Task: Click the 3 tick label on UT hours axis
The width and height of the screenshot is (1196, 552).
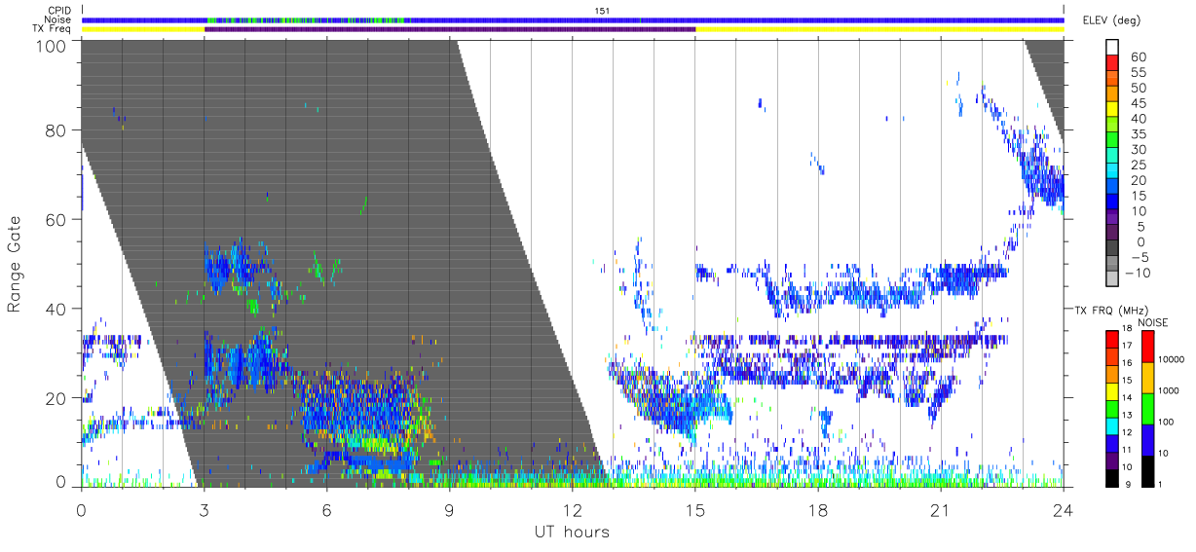Action: [204, 510]
